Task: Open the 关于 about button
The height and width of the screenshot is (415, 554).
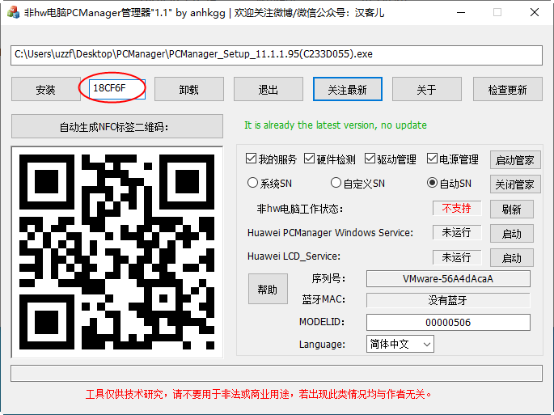Action: click(426, 89)
